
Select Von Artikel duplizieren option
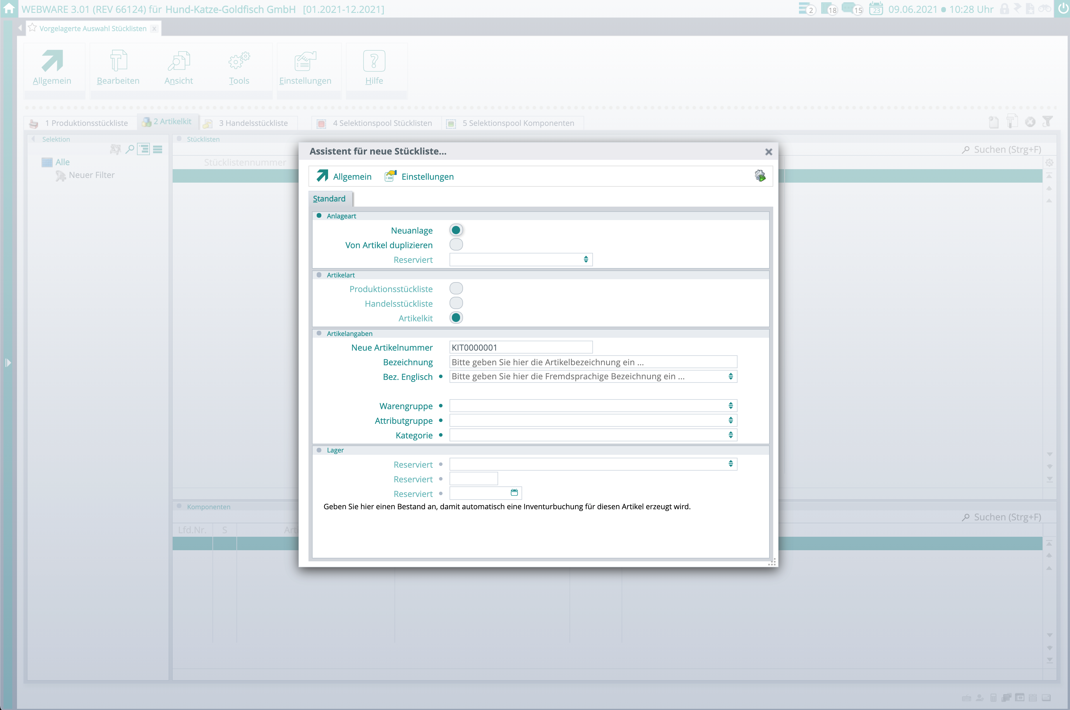coord(456,244)
